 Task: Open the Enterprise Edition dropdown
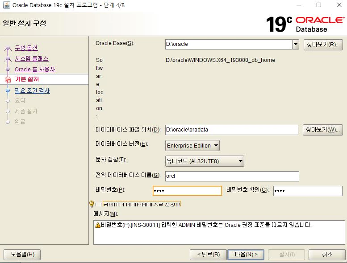pos(192,145)
